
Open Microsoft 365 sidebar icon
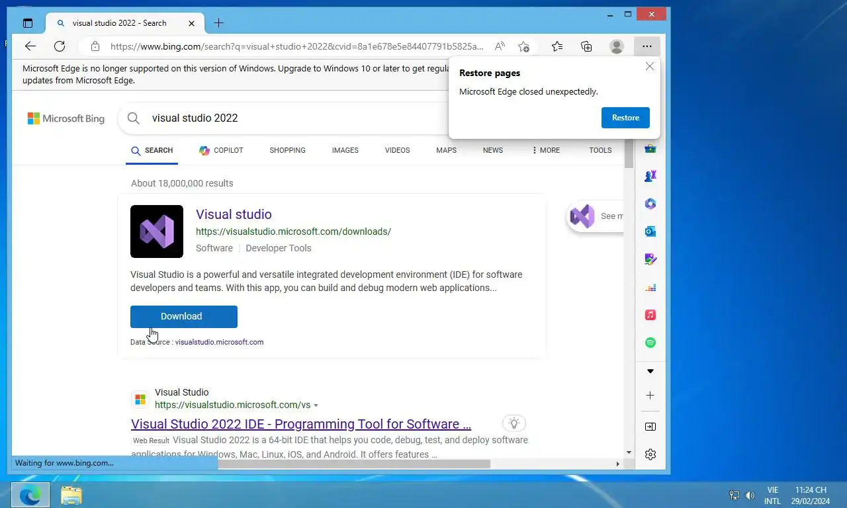point(650,204)
